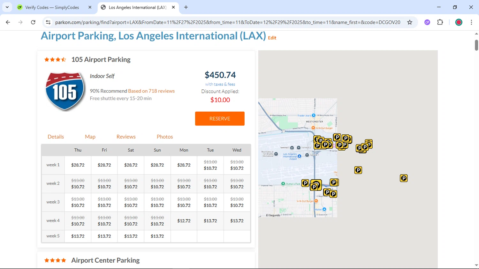This screenshot has width=479, height=269.
Task: Open the Chrome profile avatar
Action: 459,22
